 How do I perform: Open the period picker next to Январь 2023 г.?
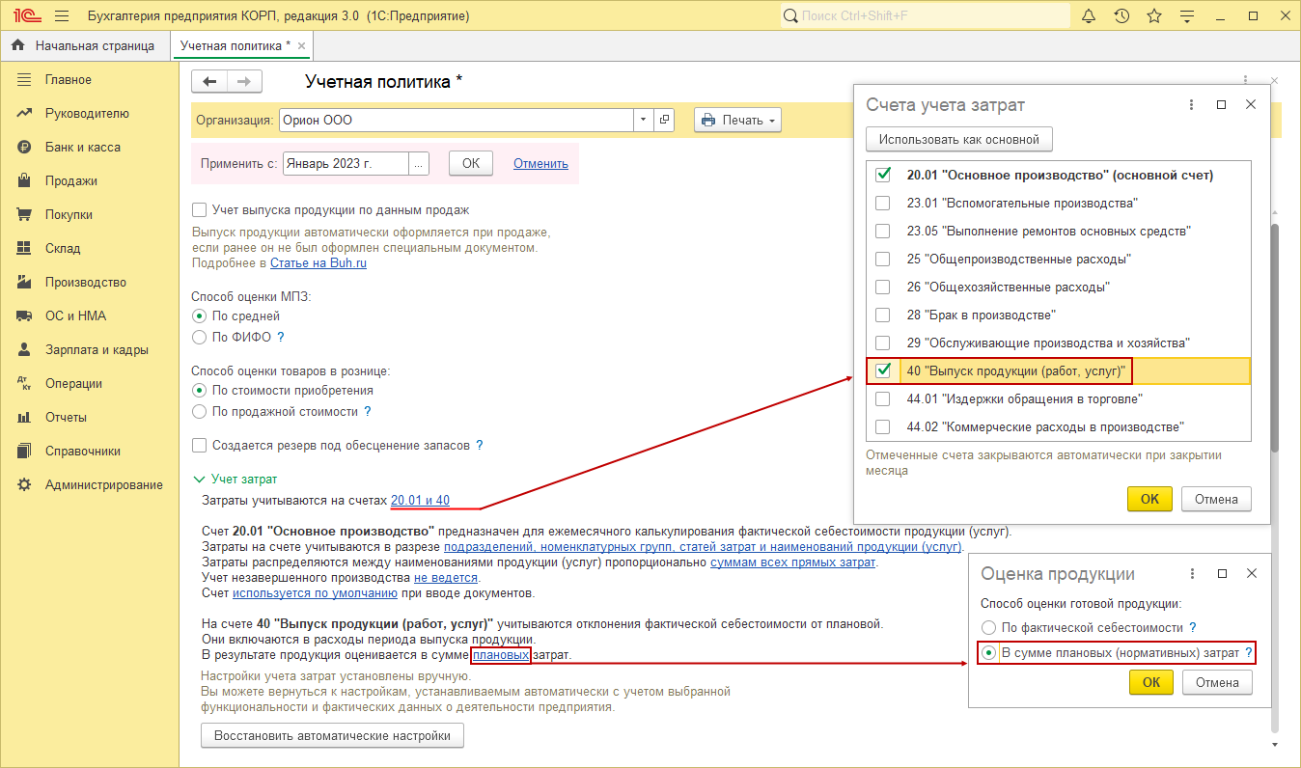pos(418,164)
